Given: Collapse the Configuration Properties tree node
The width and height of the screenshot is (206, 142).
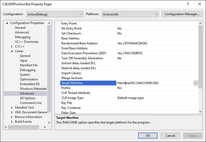Looking at the screenshot, I should click(7, 23).
